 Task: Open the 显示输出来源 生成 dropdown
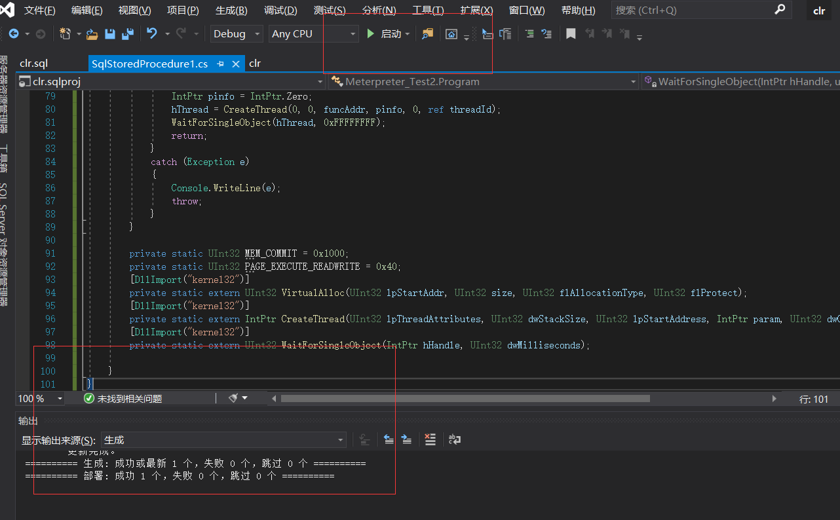click(223, 440)
